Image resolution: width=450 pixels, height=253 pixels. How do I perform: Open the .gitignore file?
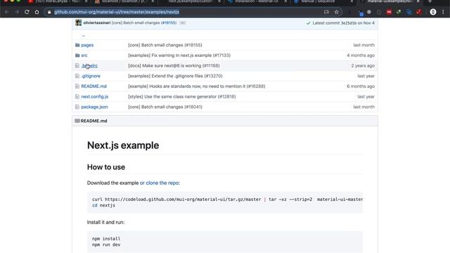point(91,76)
